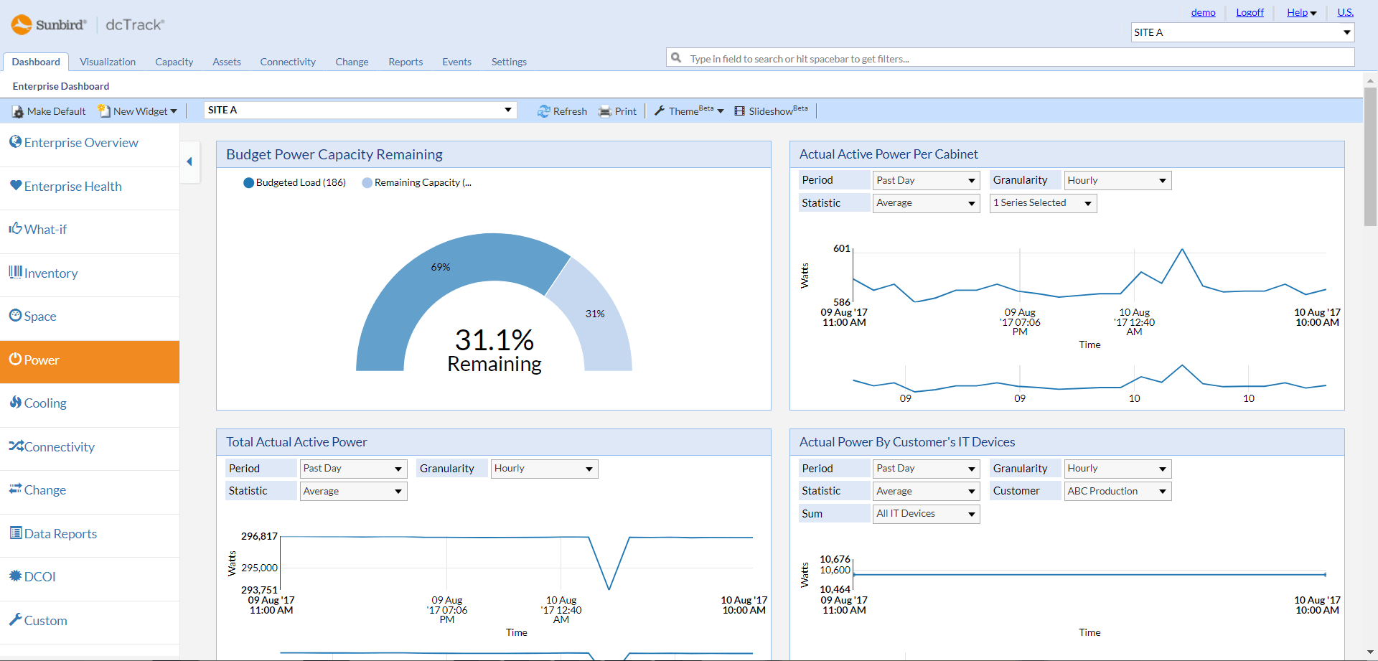
Task: Toggle the Budgeted Load legend series
Action: (294, 182)
